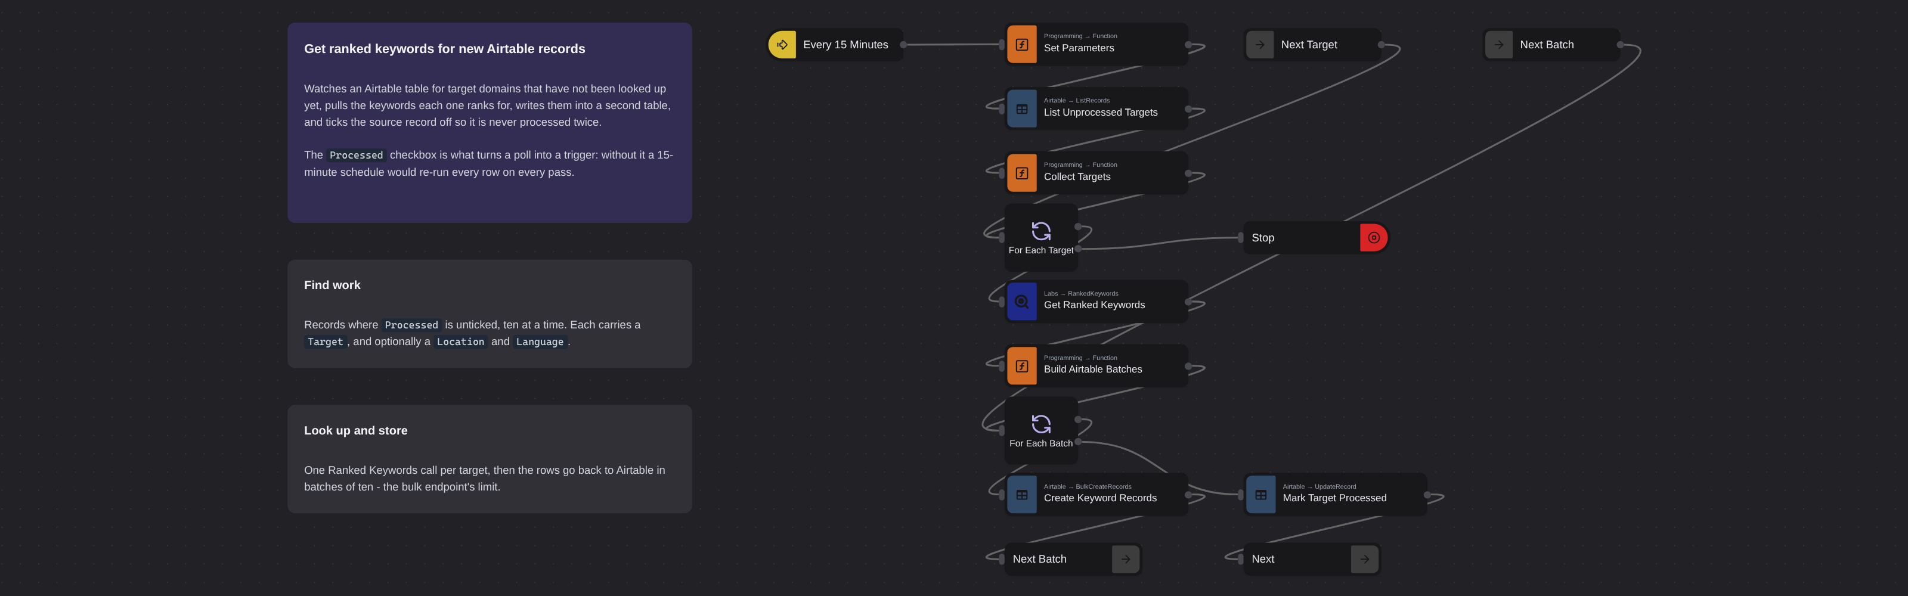This screenshot has width=1908, height=596.
Task: Click the orange function icon on Set Parameters
Action: 1021,45
